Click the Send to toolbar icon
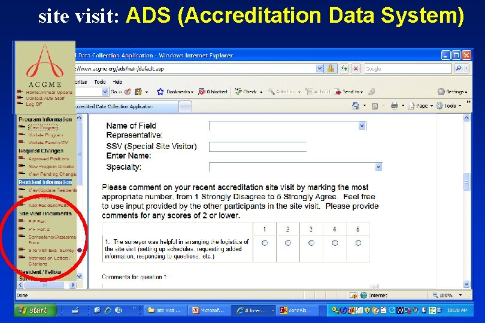The image size is (485, 323). [338, 92]
